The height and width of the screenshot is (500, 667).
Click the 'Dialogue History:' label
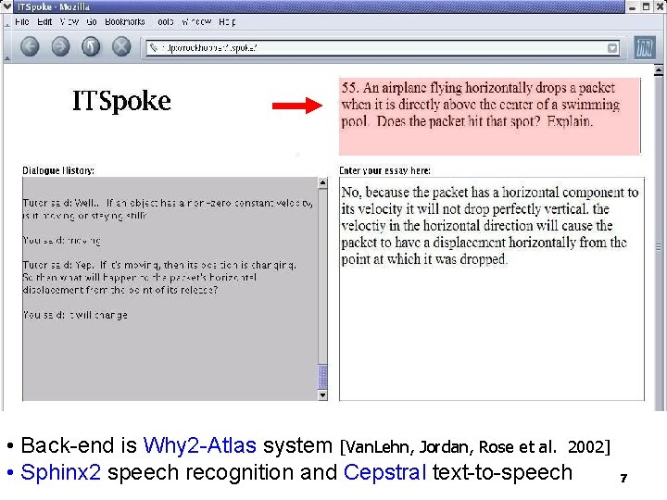click(58, 170)
